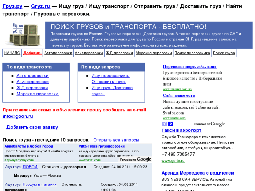Open Такси в аэропорт ad link
Screen dimensions: 255x191
[181, 130]
